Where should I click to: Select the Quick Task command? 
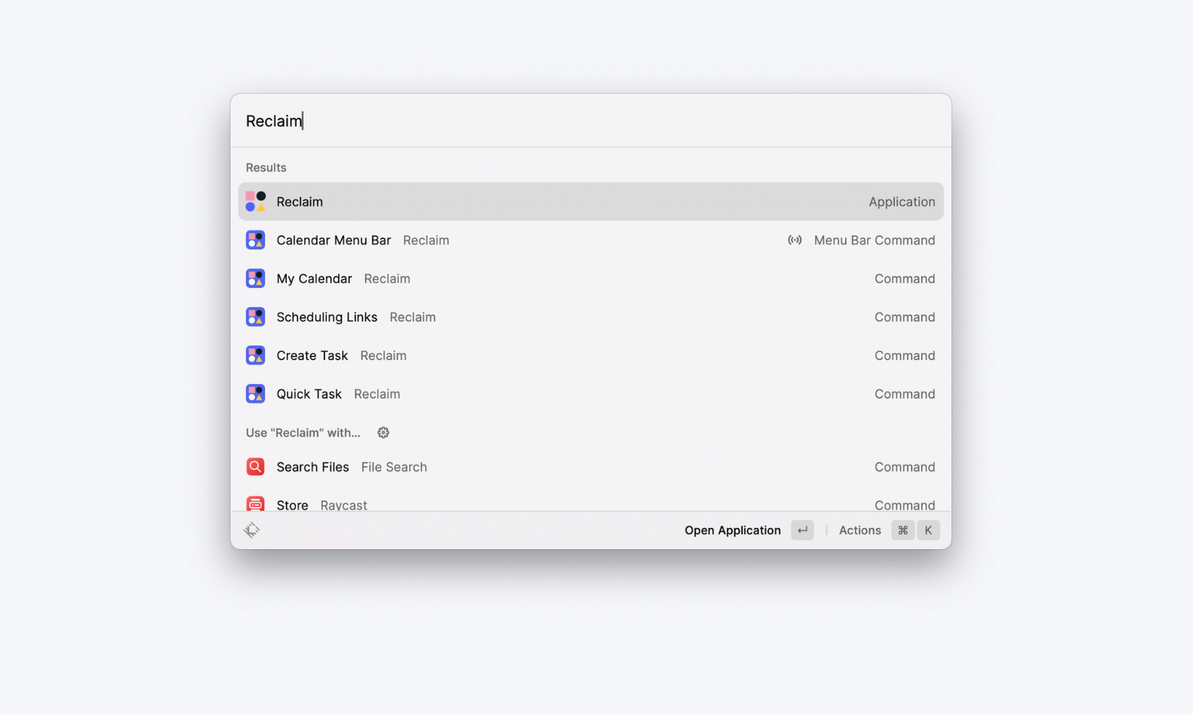pyautogui.click(x=591, y=394)
